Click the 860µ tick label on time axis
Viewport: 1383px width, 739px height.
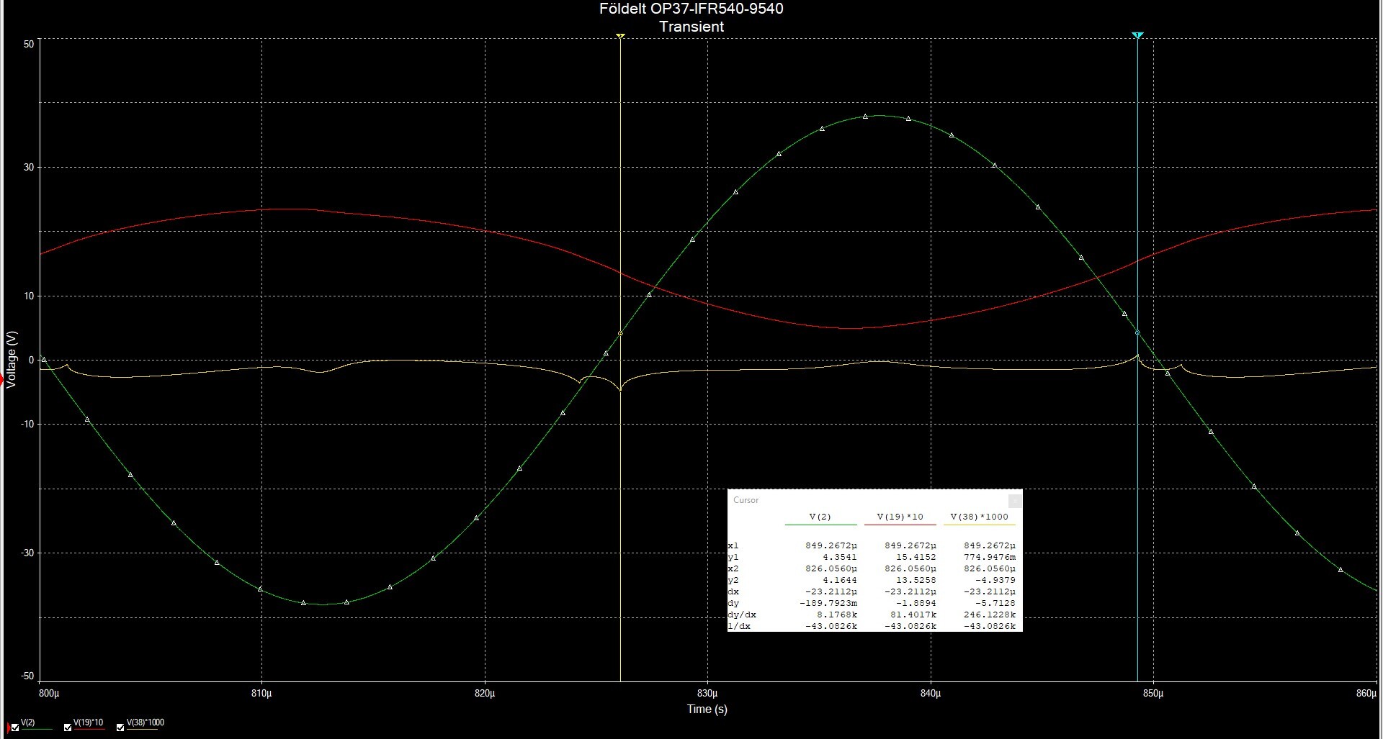1366,694
